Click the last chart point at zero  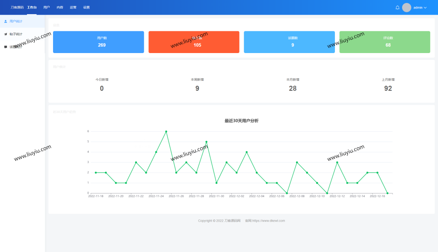(x=388, y=193)
